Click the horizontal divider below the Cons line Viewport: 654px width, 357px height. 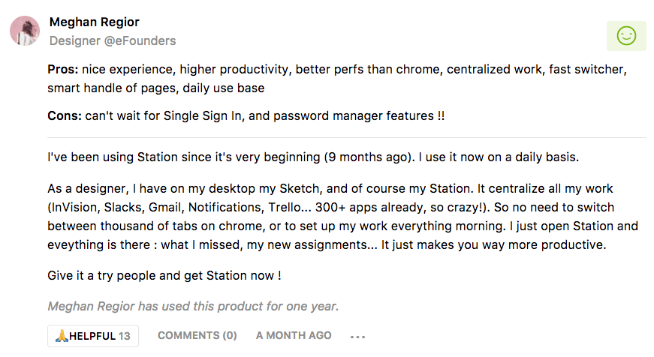346,137
